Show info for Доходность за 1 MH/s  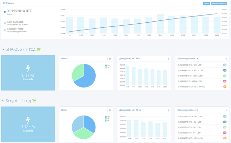click(169, 110)
